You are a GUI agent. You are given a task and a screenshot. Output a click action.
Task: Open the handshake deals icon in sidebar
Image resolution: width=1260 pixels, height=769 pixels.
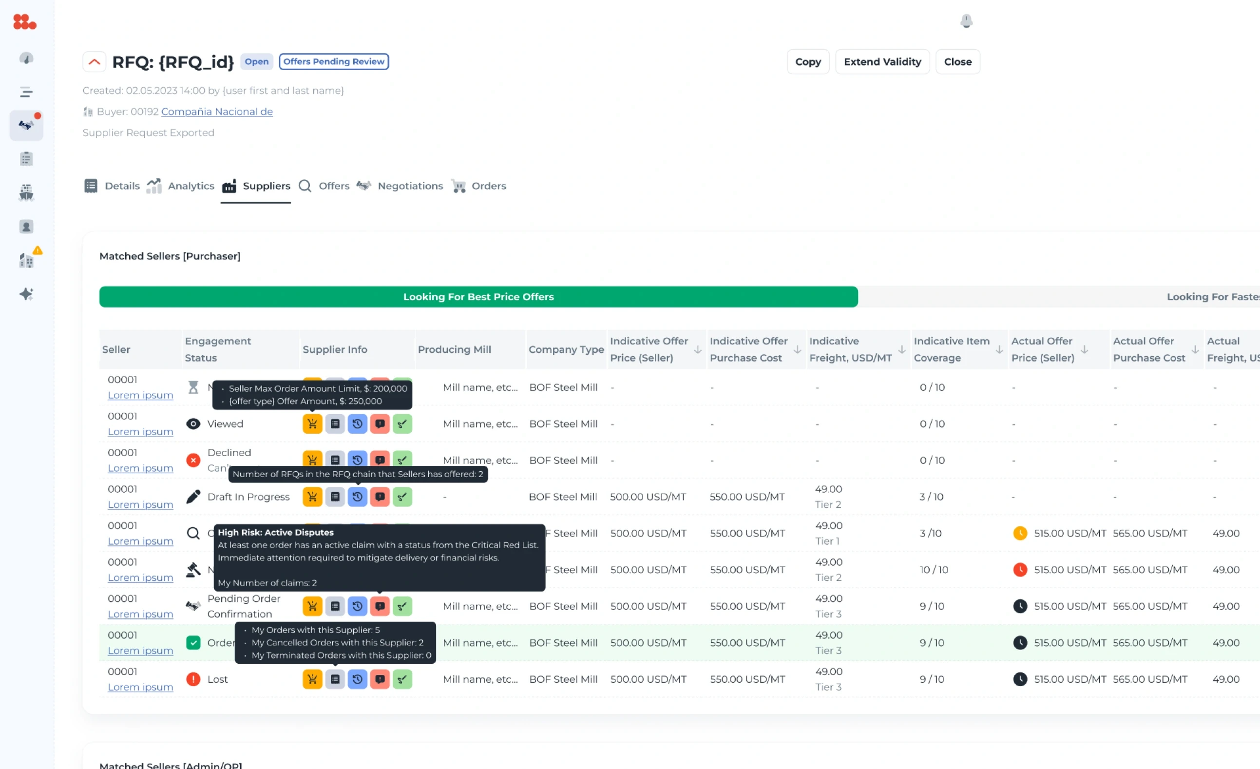tap(26, 125)
